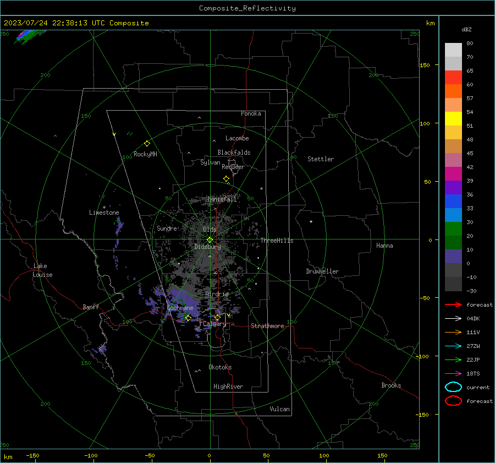Click the Olds town label
Image resolution: width=495 pixels, height=463 pixels.
(x=210, y=230)
